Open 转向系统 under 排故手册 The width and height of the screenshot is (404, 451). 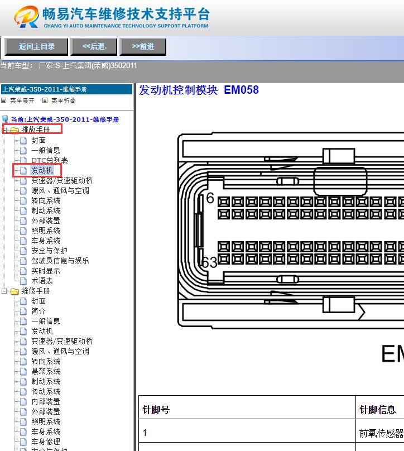tap(46, 200)
